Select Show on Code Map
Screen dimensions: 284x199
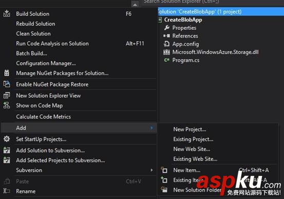click(79, 105)
